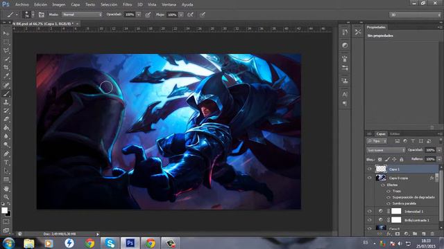Image resolution: width=444 pixels, height=249 pixels.
Task: Hide the Capa 1 layer
Action: point(370,169)
